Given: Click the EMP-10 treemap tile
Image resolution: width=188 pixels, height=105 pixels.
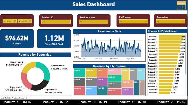Looking at the screenshot, I should tap(114, 78).
